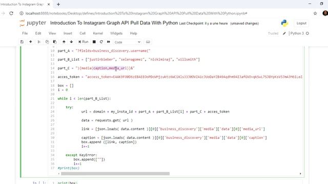
Task: Run the current cell
Action: tap(83, 42)
